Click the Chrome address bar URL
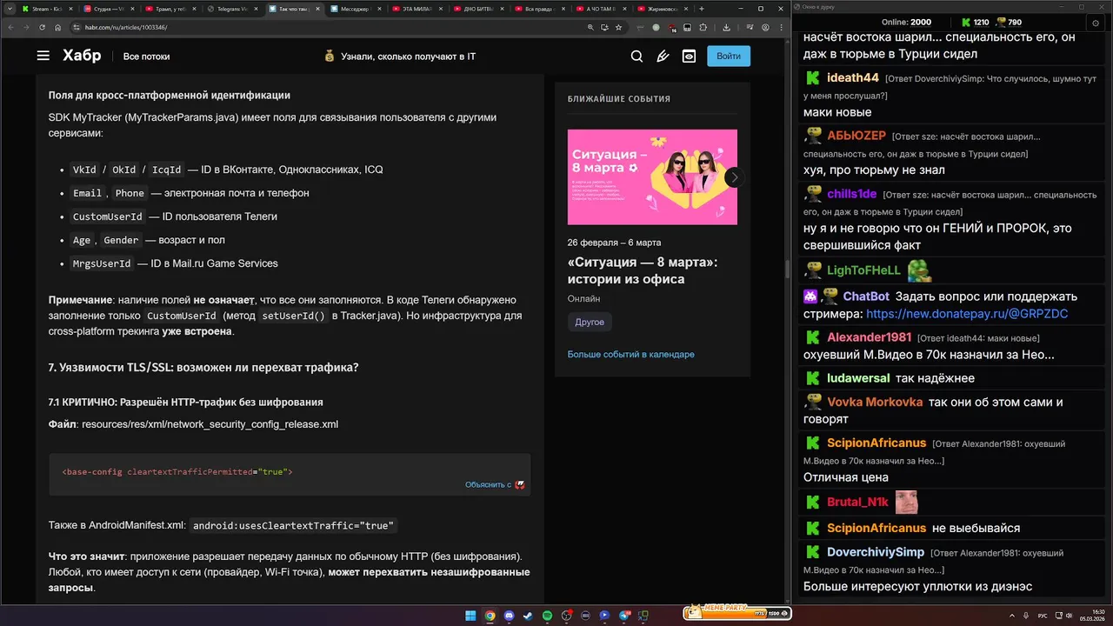Screen dimensions: 1113x626 [x=125, y=27]
